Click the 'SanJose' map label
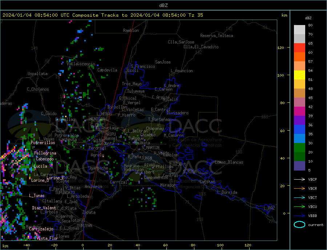327x250 pixels. 163,62
